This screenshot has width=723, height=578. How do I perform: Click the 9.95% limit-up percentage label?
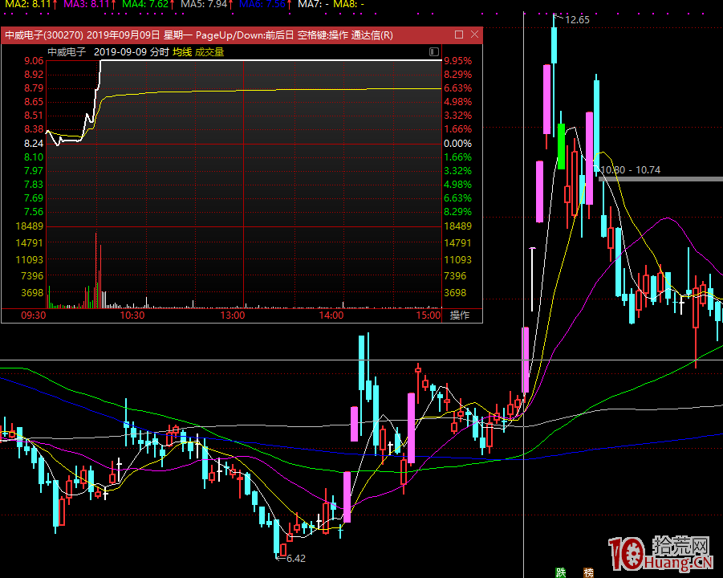(457, 61)
